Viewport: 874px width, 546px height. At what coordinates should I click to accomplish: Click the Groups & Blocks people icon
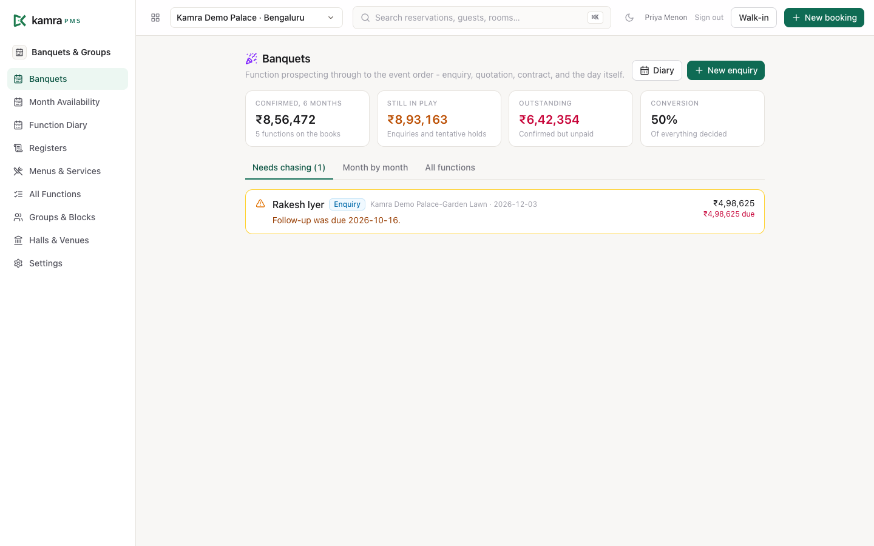tap(18, 217)
